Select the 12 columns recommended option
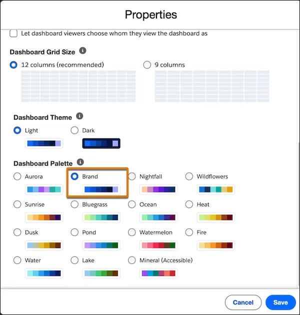 point(13,64)
